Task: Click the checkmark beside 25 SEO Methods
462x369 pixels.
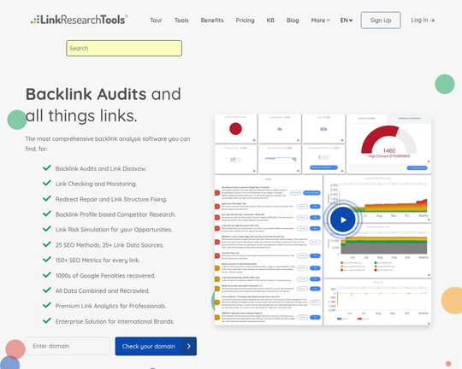Action: pyautogui.click(x=47, y=244)
